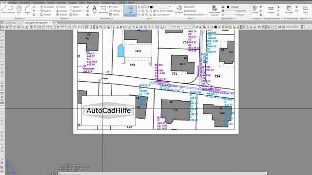Expand the Eigenschaften panel
The height and width of the screenshot is (175, 312).
coord(228,18)
